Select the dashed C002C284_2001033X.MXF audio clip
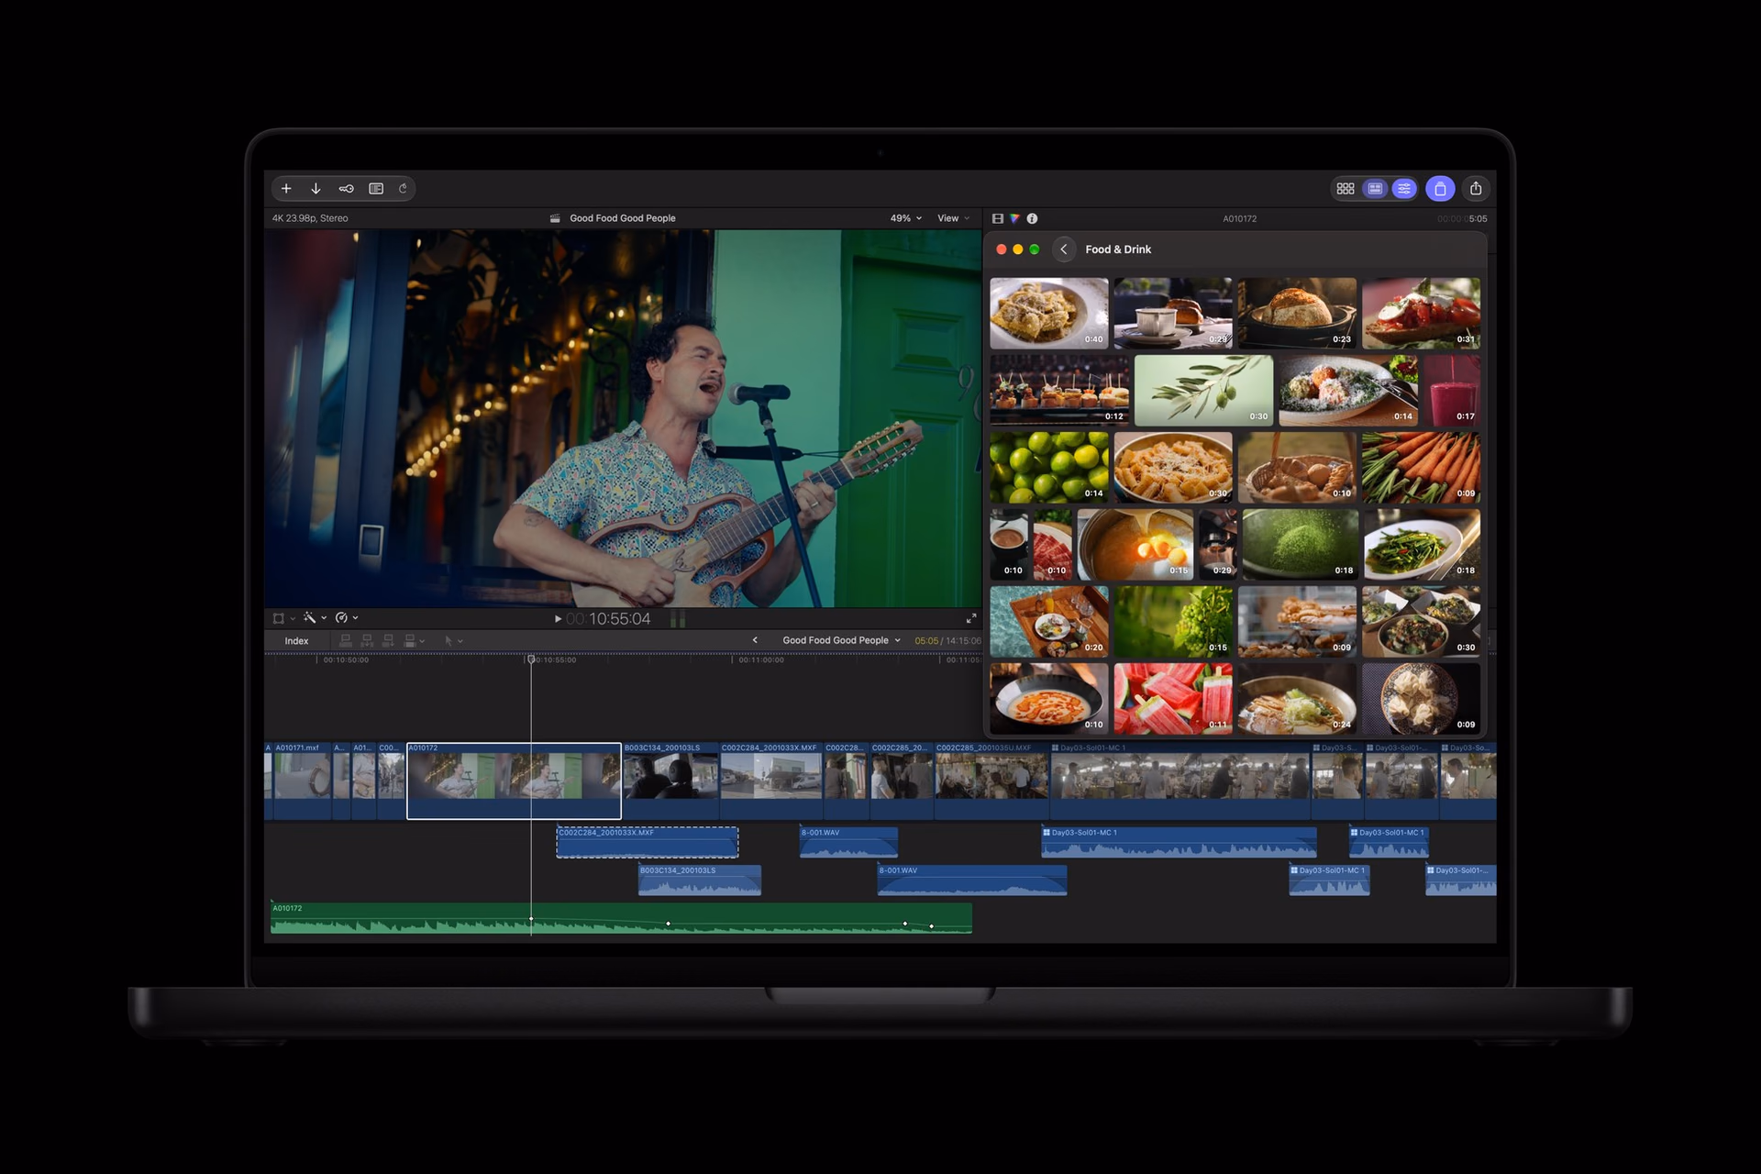The height and width of the screenshot is (1174, 1761). tap(648, 842)
